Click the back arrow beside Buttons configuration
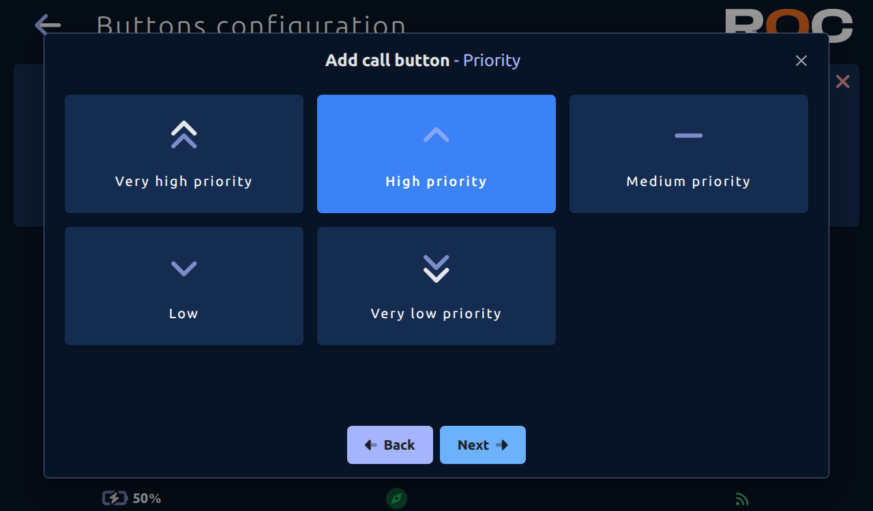Image resolution: width=873 pixels, height=511 pixels. [x=48, y=25]
